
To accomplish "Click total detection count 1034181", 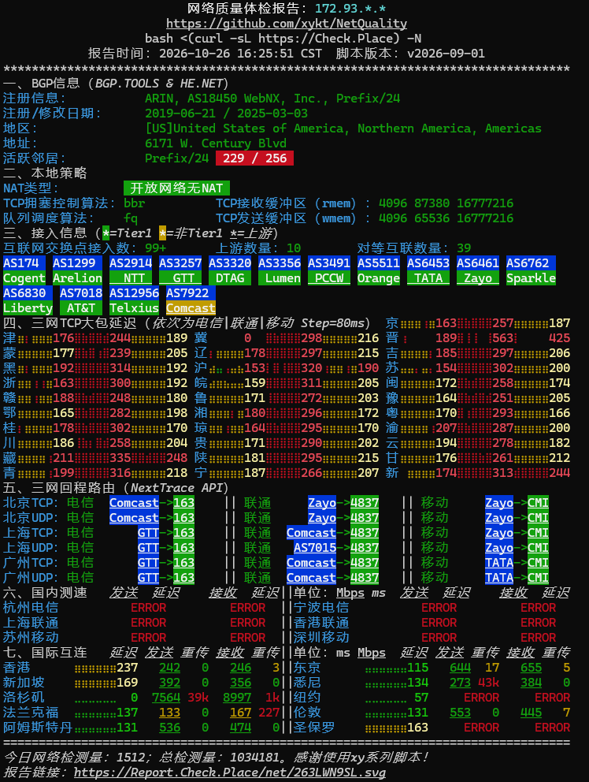I will pyautogui.click(x=254, y=758).
